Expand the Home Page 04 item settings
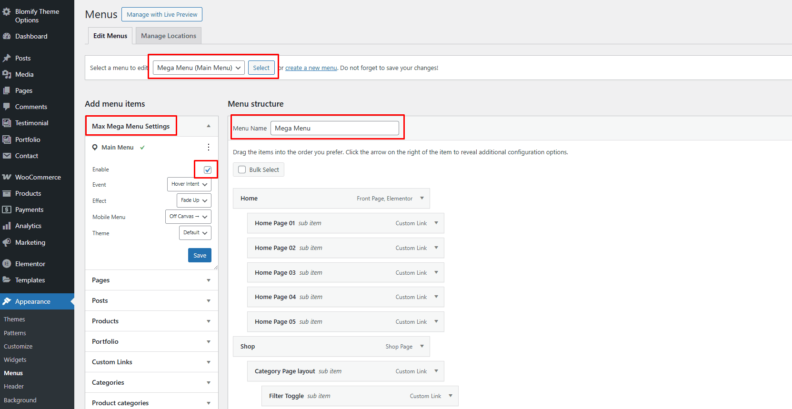Screen dimensions: 792x409 [x=436, y=297]
